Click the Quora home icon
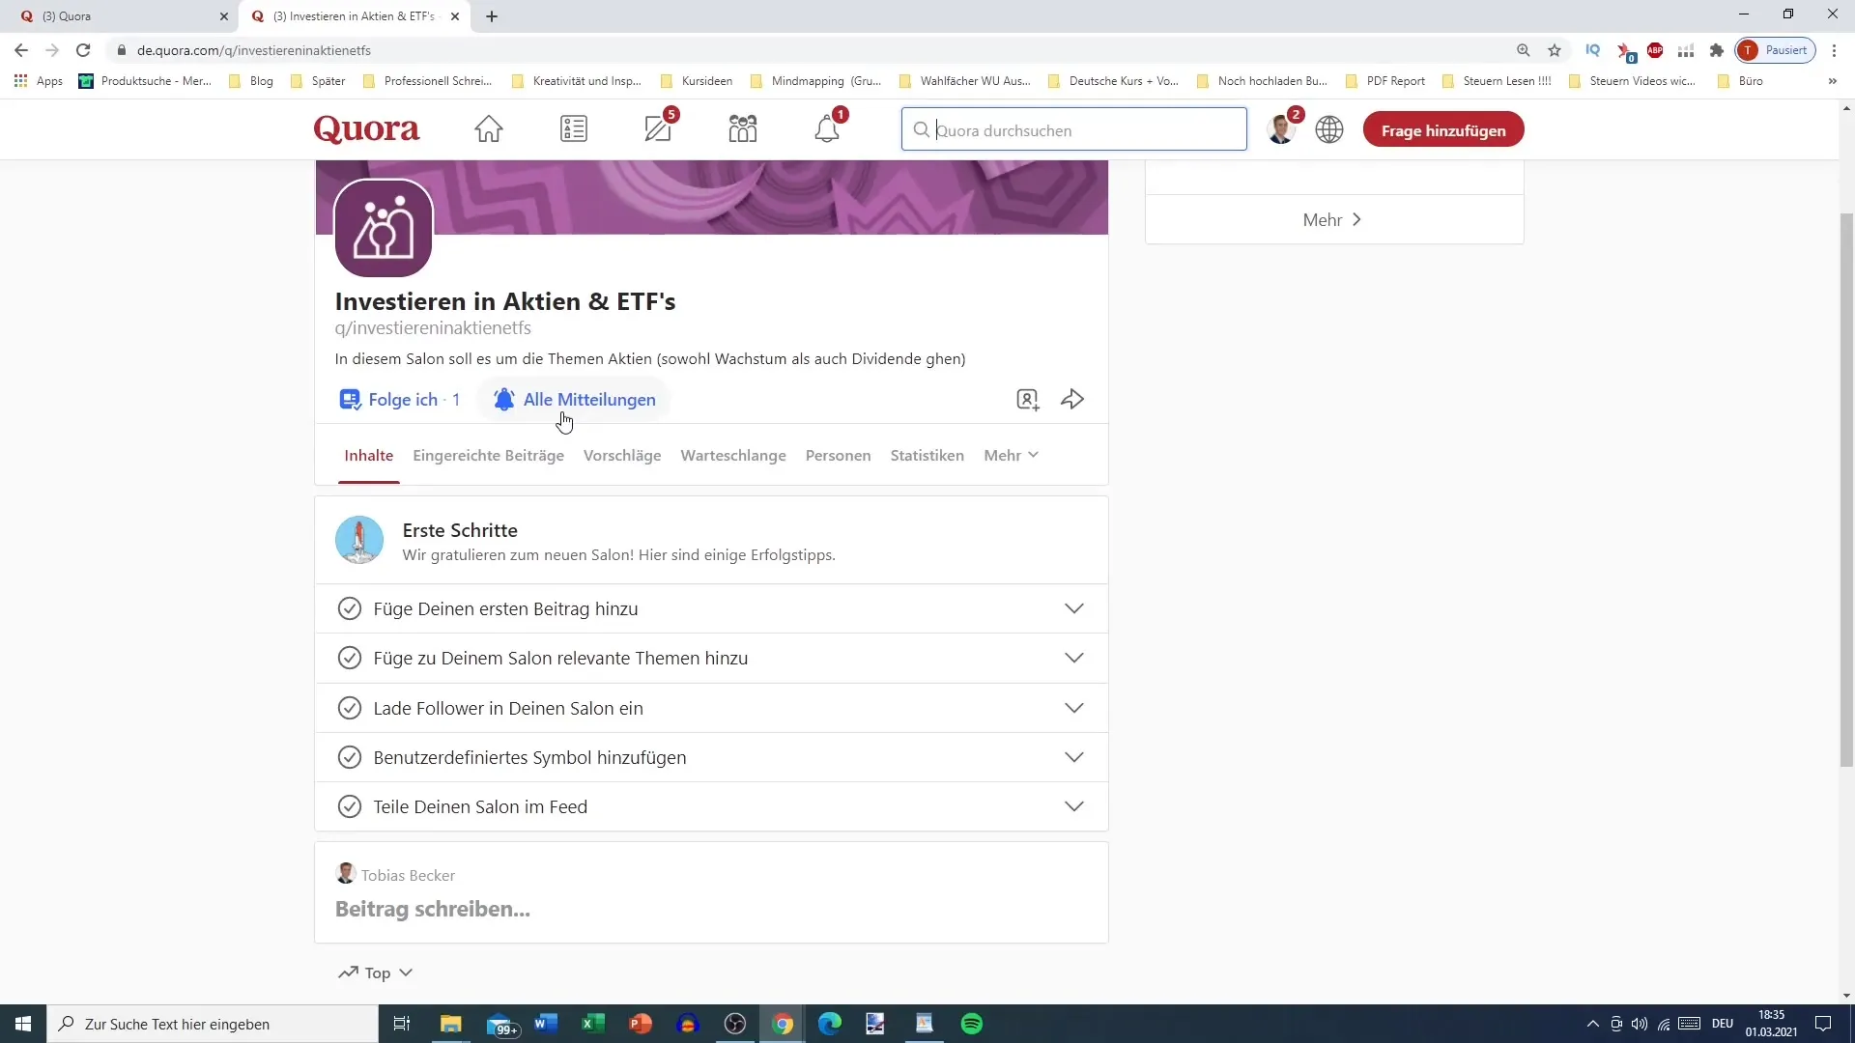The height and width of the screenshot is (1043, 1855). click(488, 128)
